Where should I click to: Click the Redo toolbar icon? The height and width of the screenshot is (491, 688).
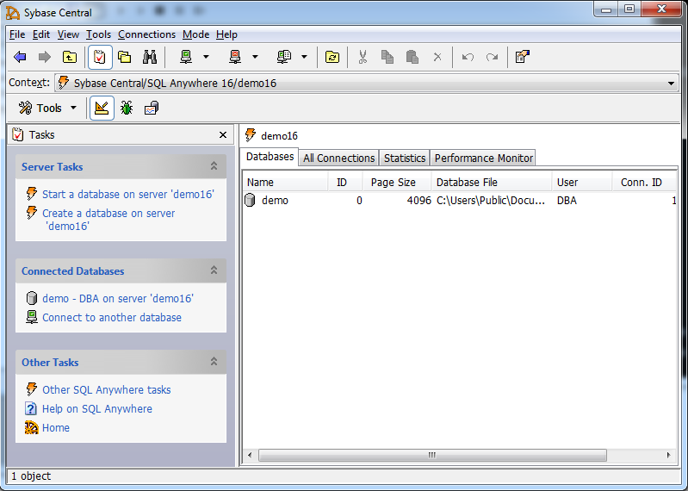pos(493,57)
